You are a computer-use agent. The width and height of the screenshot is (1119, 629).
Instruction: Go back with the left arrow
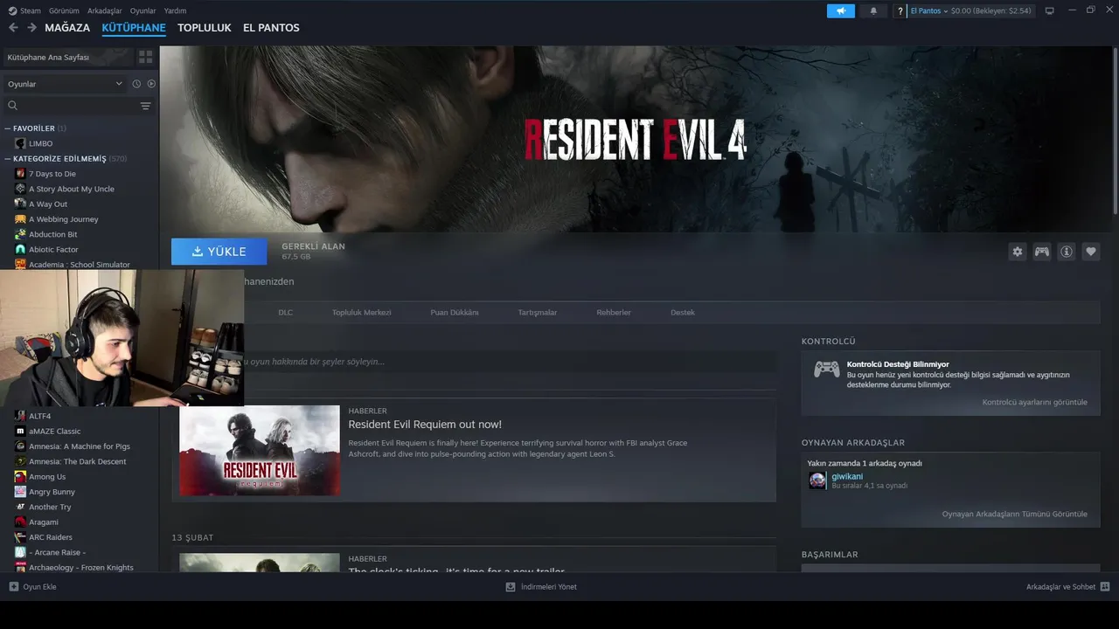pos(13,28)
